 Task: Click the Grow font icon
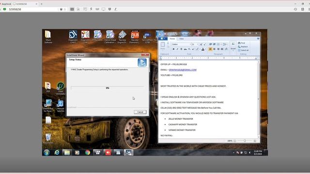pos(201,44)
